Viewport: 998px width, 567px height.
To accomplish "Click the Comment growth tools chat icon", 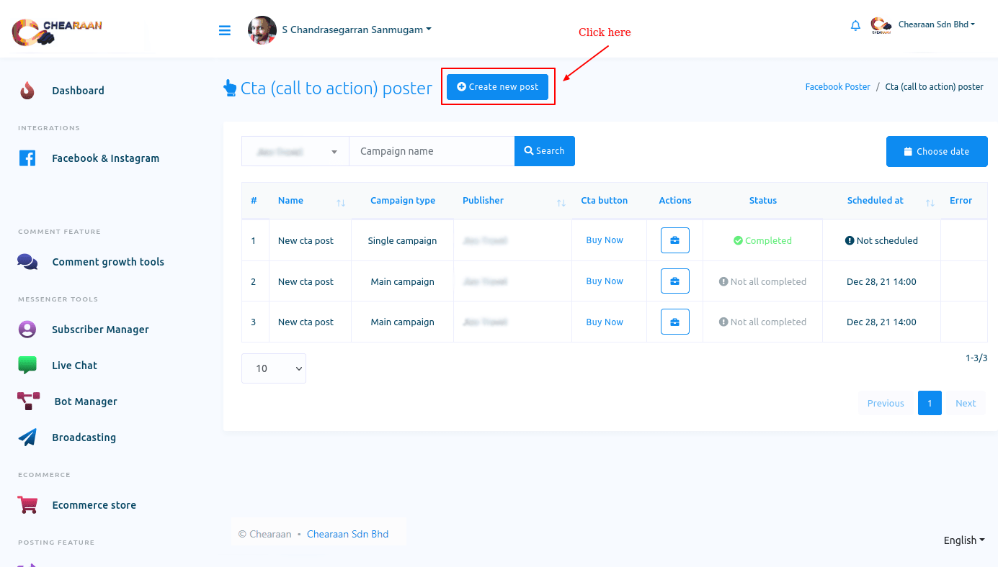I will tap(27, 262).
